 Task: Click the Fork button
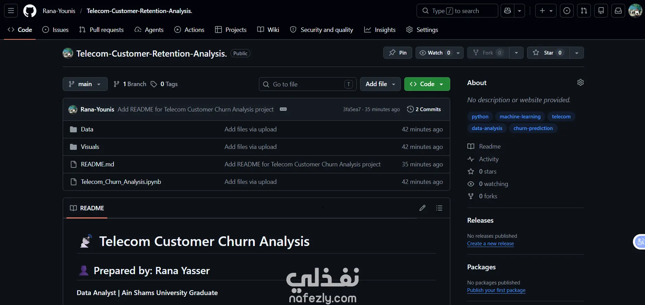coord(488,53)
